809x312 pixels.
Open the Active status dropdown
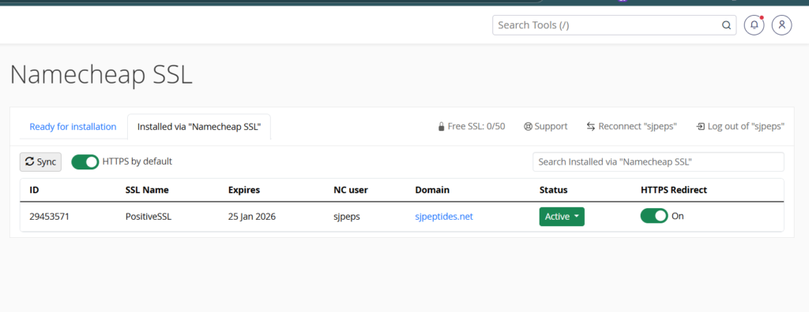[x=562, y=217]
